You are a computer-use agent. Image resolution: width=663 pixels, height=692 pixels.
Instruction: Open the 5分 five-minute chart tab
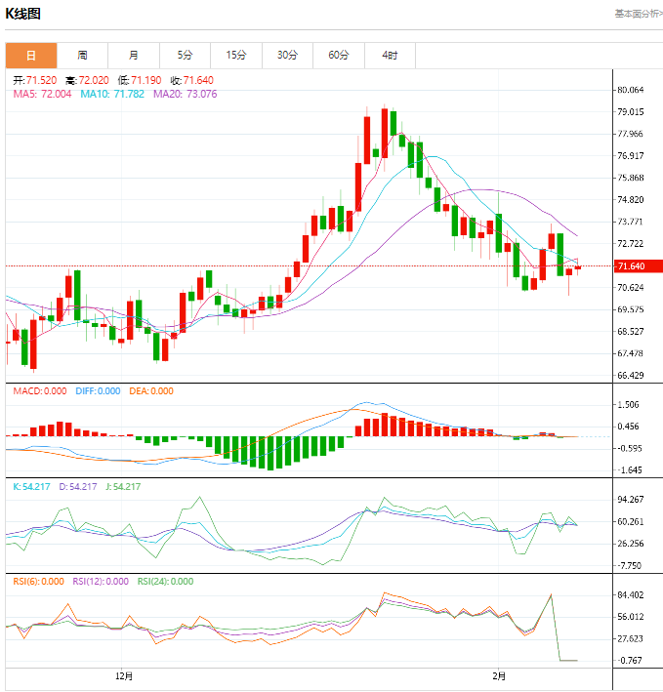pyautogui.click(x=185, y=56)
